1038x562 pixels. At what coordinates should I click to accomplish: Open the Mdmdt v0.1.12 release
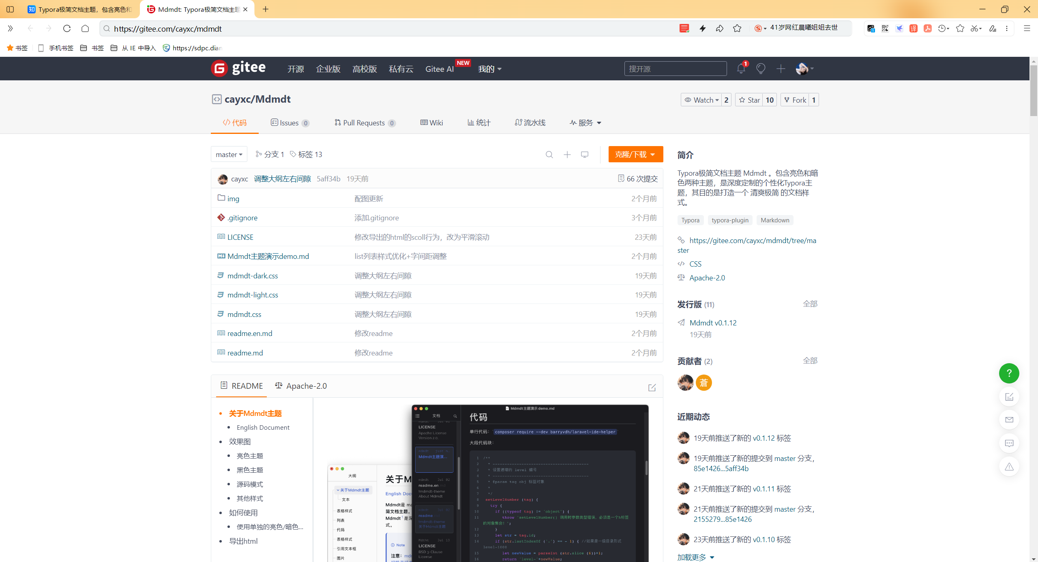coord(713,323)
